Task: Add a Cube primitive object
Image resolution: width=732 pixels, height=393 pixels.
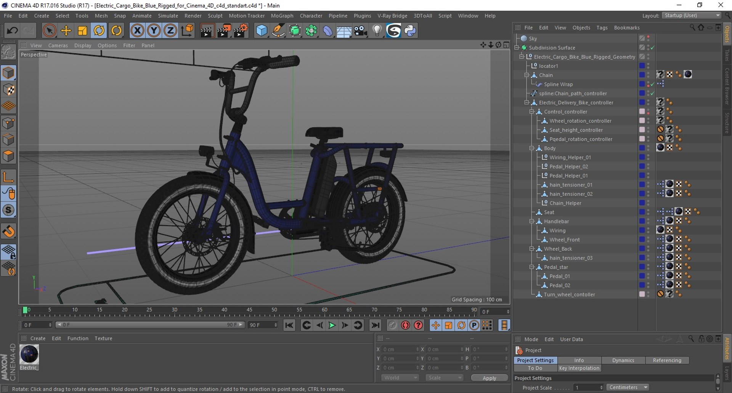Action: pyautogui.click(x=262, y=30)
